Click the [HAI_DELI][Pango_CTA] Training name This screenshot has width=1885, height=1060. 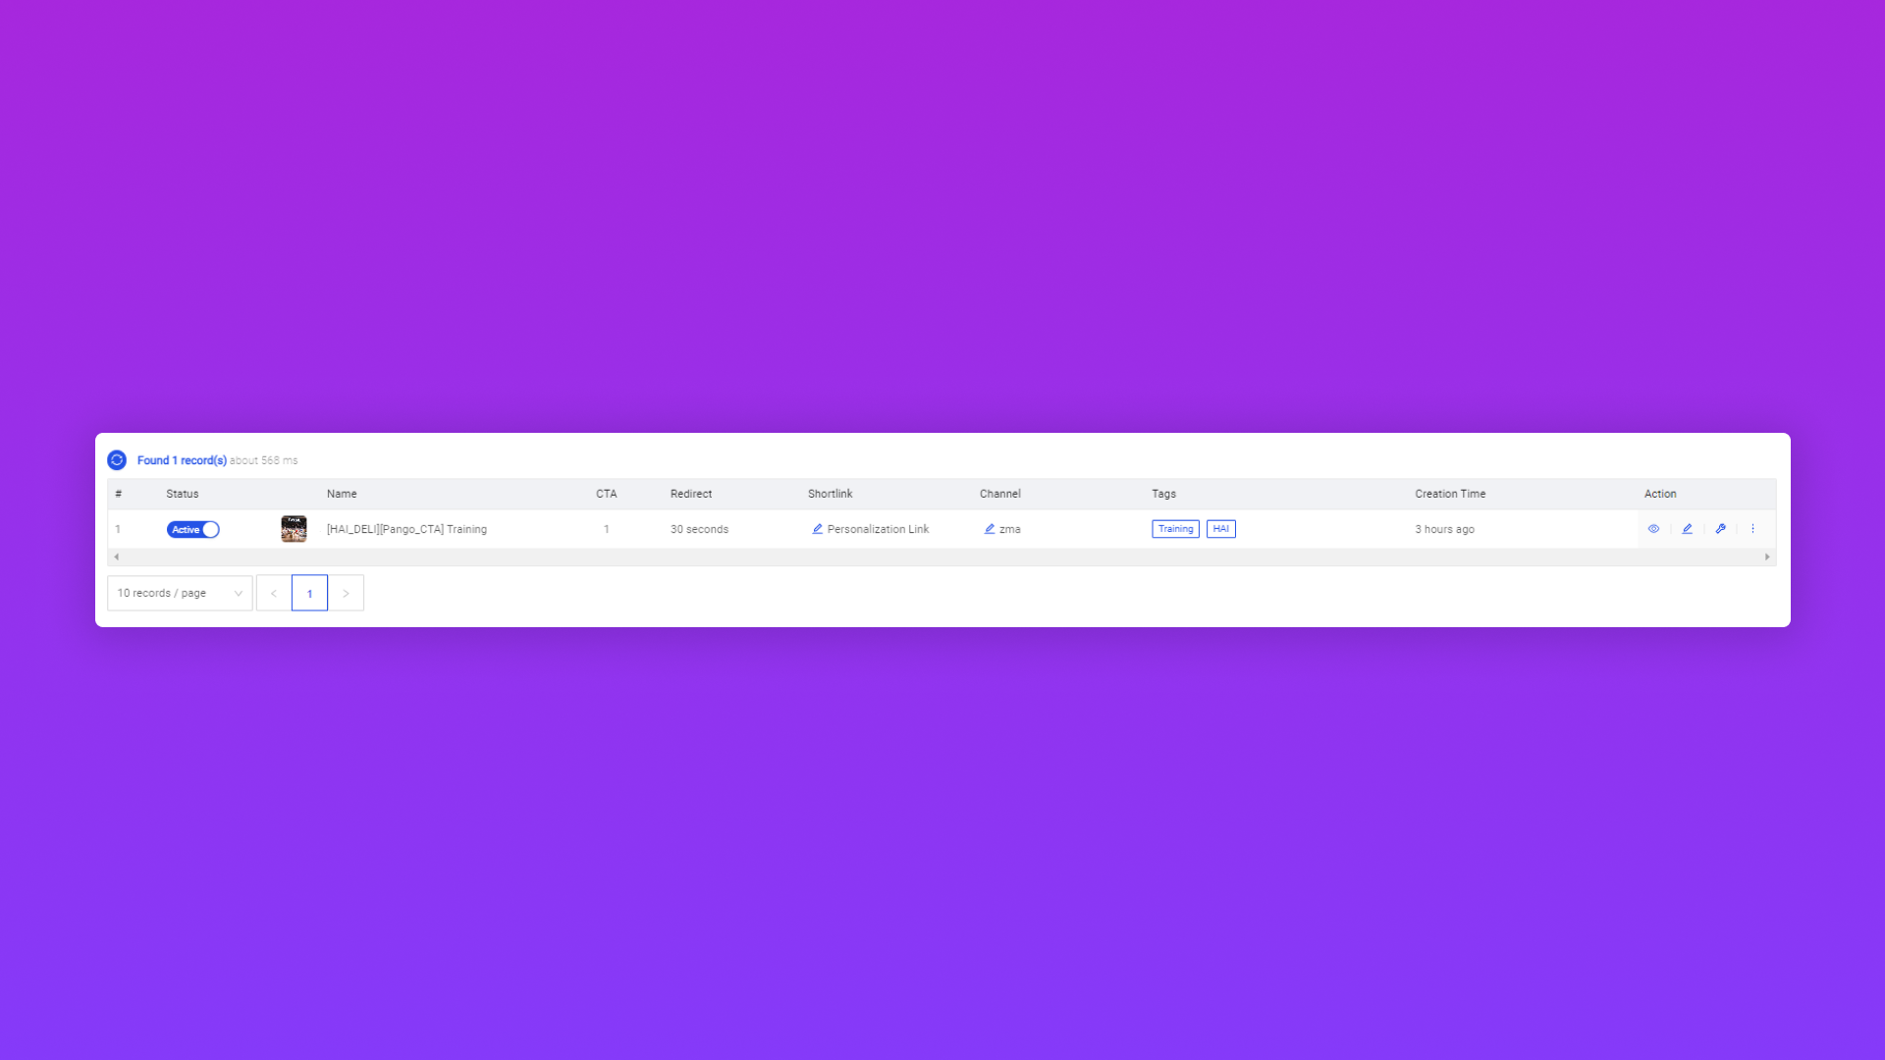pyautogui.click(x=406, y=529)
